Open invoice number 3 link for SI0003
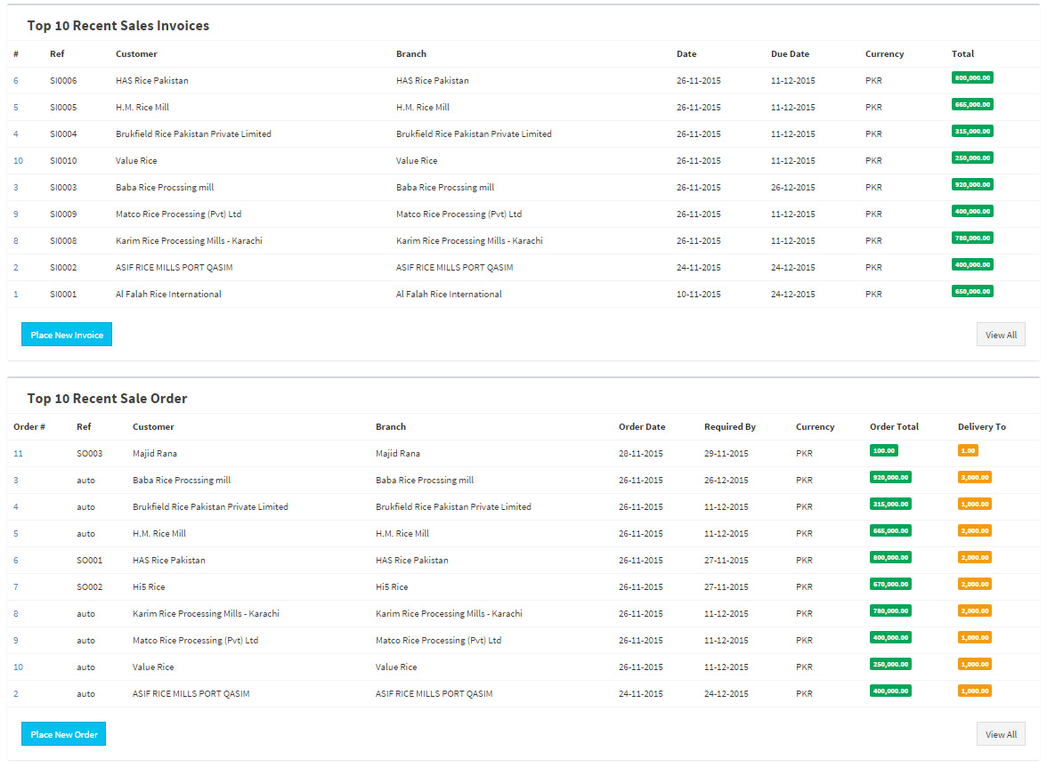This screenshot has height=768, width=1055. click(16, 188)
